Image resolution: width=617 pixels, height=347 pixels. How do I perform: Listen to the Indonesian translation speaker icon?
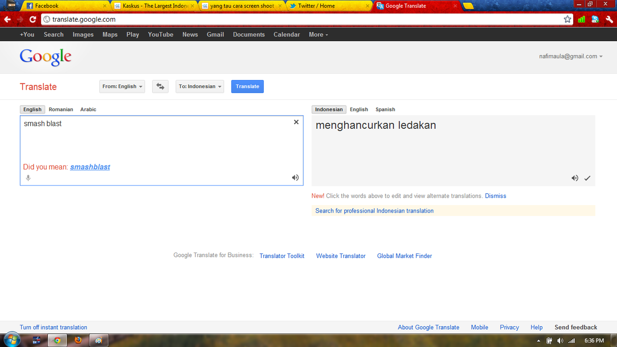575,178
